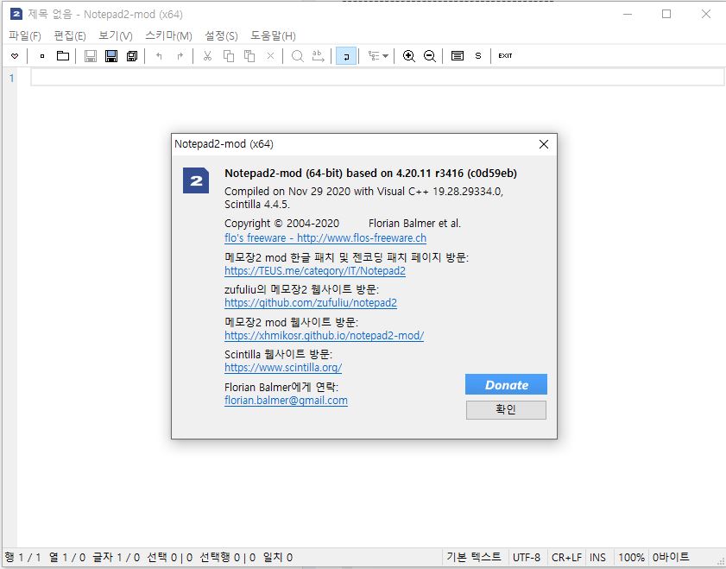Visit the scintilla.org link
The width and height of the screenshot is (726, 569).
[283, 368]
